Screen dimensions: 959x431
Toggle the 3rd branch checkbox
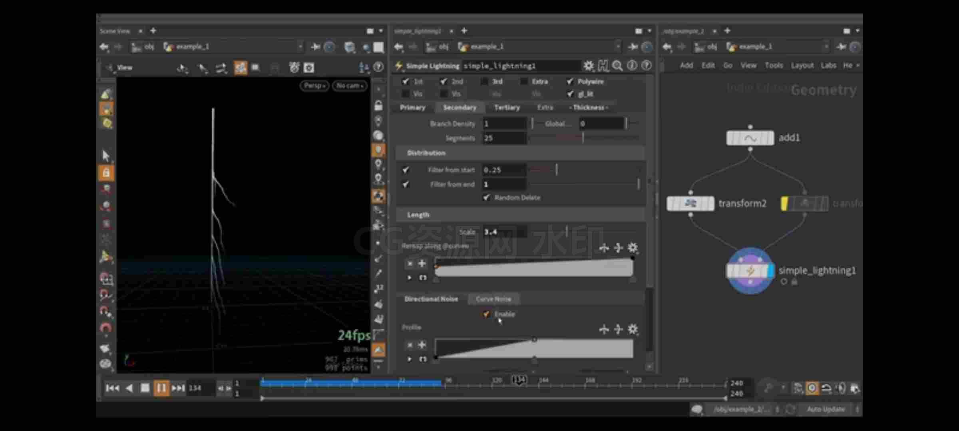[x=484, y=81]
